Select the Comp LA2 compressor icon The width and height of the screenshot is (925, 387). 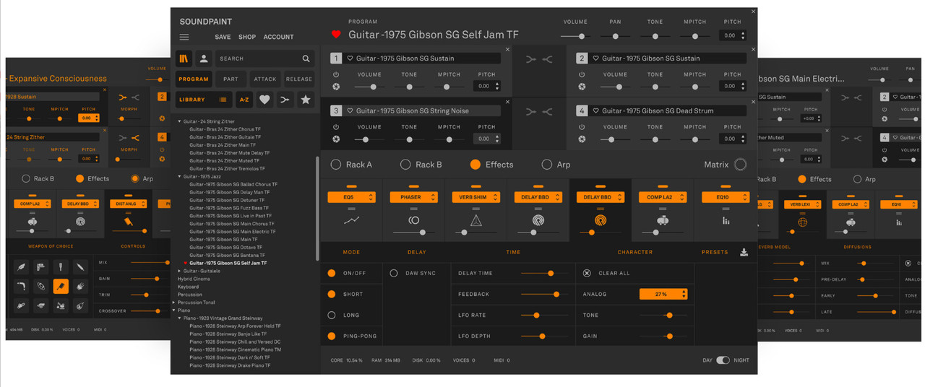tap(663, 220)
